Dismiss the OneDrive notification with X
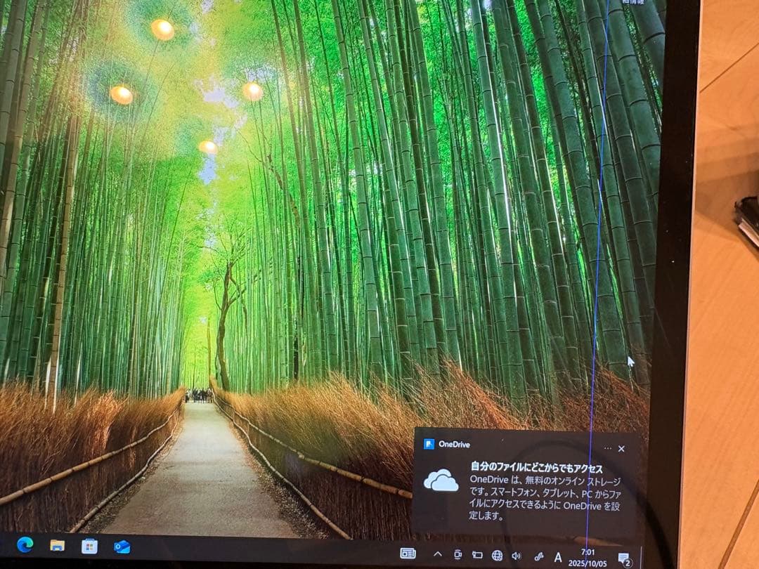This screenshot has width=759, height=569. (x=621, y=448)
